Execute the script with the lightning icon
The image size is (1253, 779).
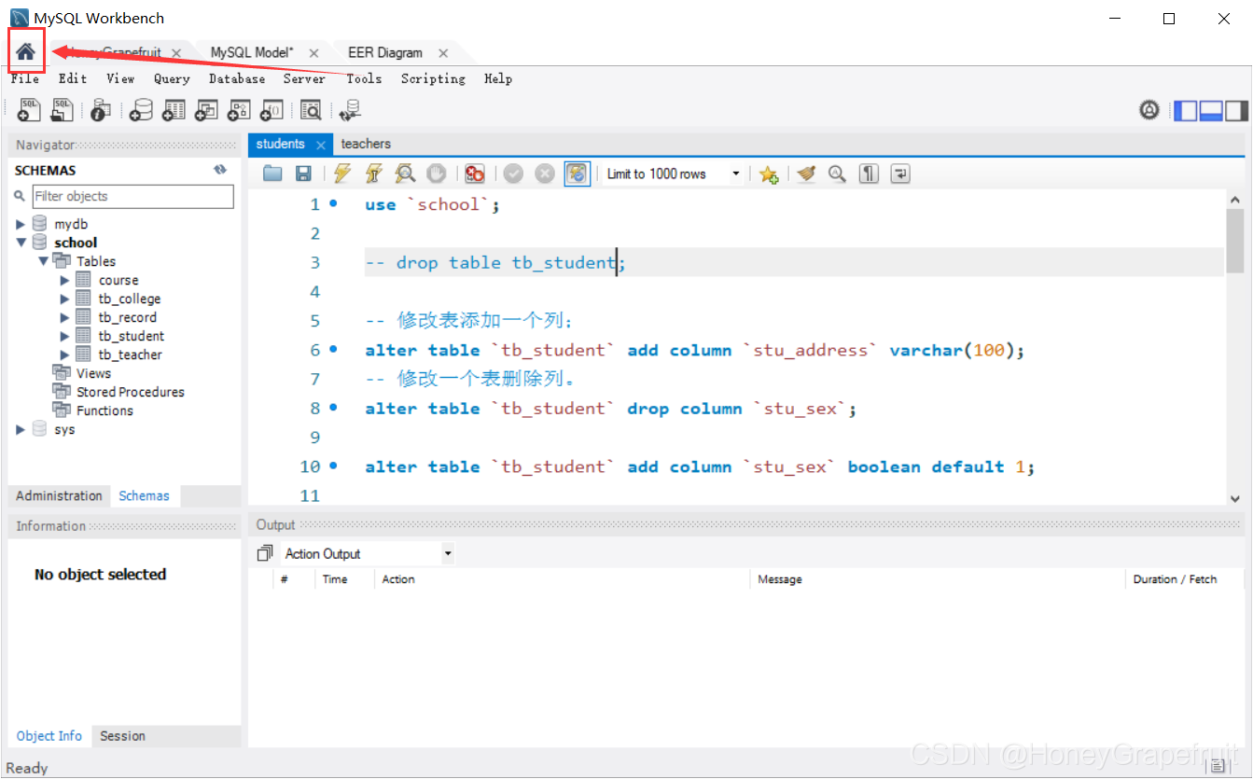(342, 174)
